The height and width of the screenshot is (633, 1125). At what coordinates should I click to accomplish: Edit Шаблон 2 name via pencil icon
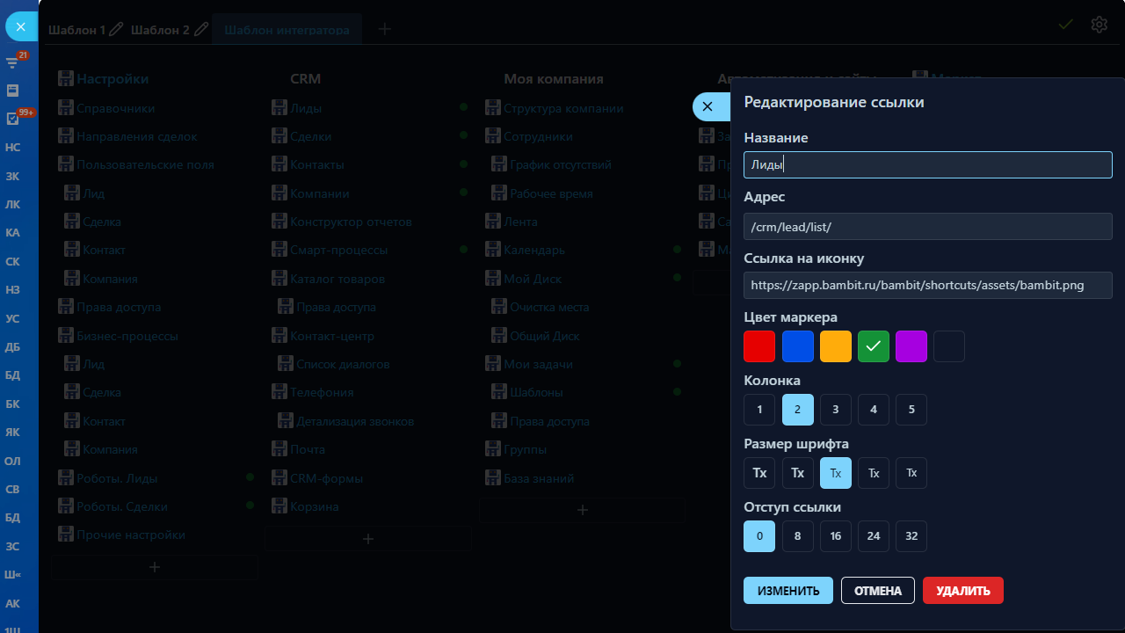point(201,30)
